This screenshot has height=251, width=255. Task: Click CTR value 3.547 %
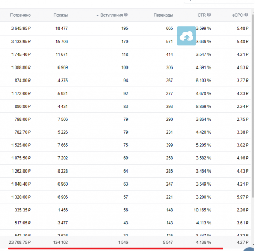203,54
